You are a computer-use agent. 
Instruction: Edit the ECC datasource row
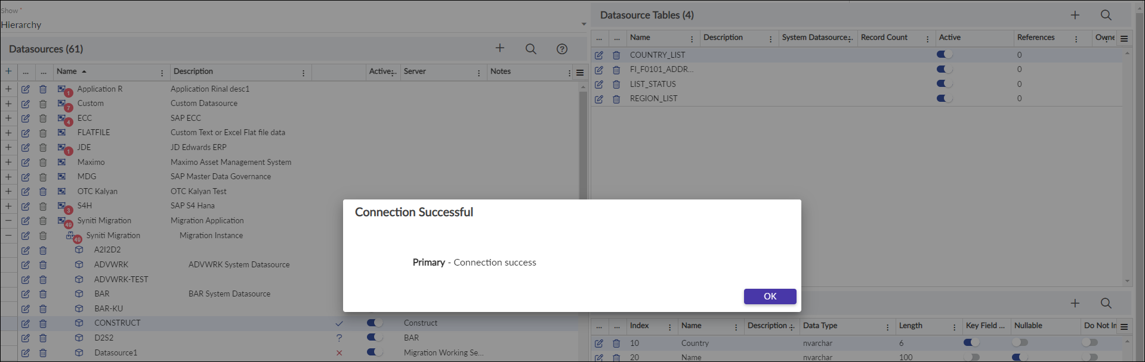(26, 118)
